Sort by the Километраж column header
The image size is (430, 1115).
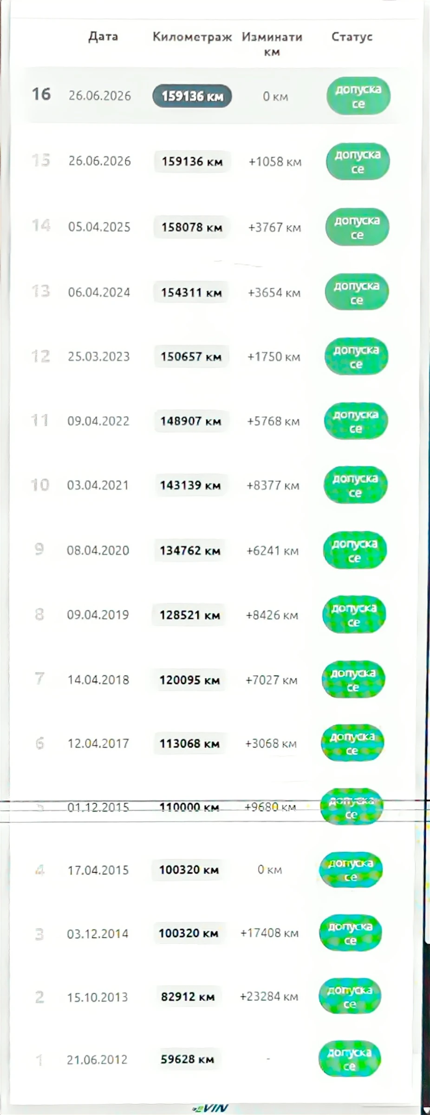point(192,37)
